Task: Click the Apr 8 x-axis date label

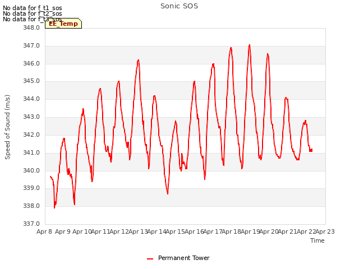Action: 44,231
